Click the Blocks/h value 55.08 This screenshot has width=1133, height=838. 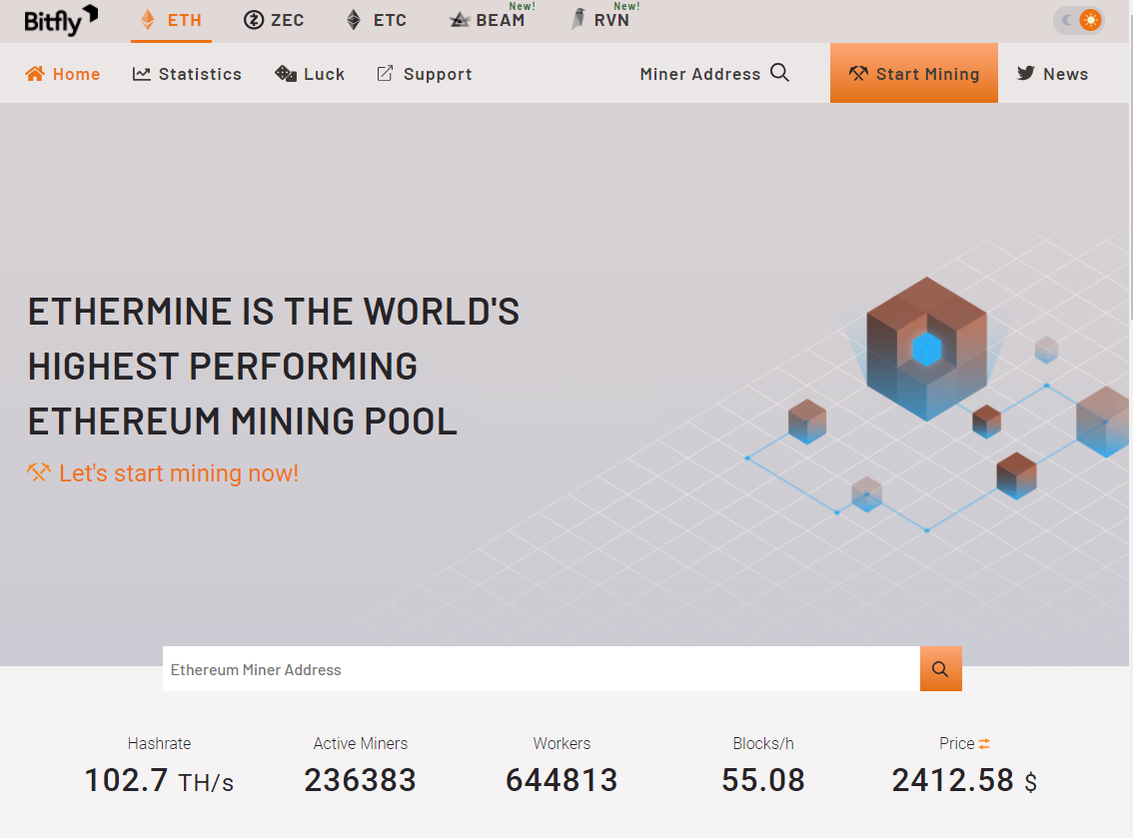(x=763, y=780)
